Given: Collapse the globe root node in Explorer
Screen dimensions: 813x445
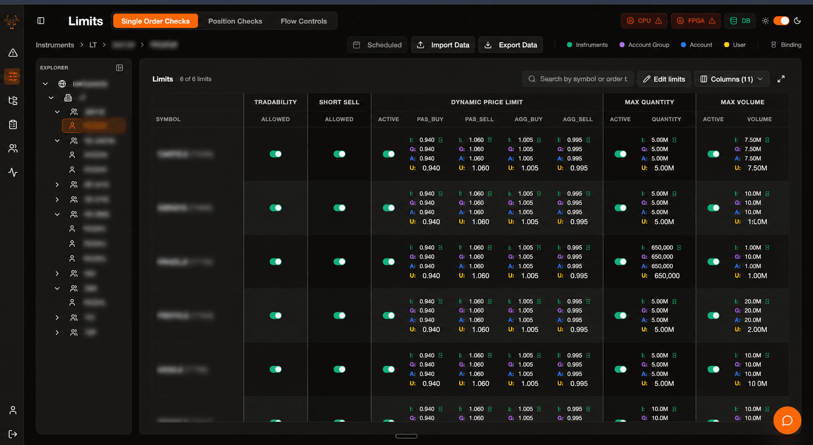Looking at the screenshot, I should (x=45, y=84).
